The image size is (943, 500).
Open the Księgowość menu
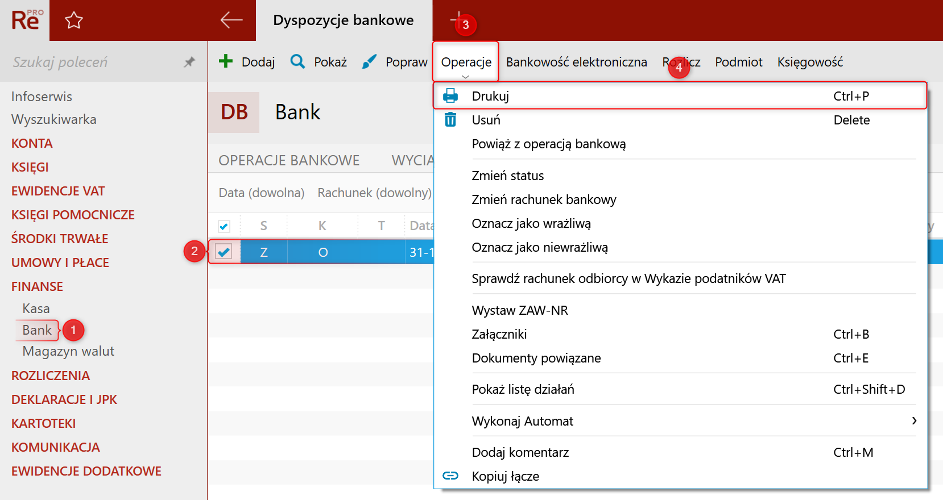[810, 62]
